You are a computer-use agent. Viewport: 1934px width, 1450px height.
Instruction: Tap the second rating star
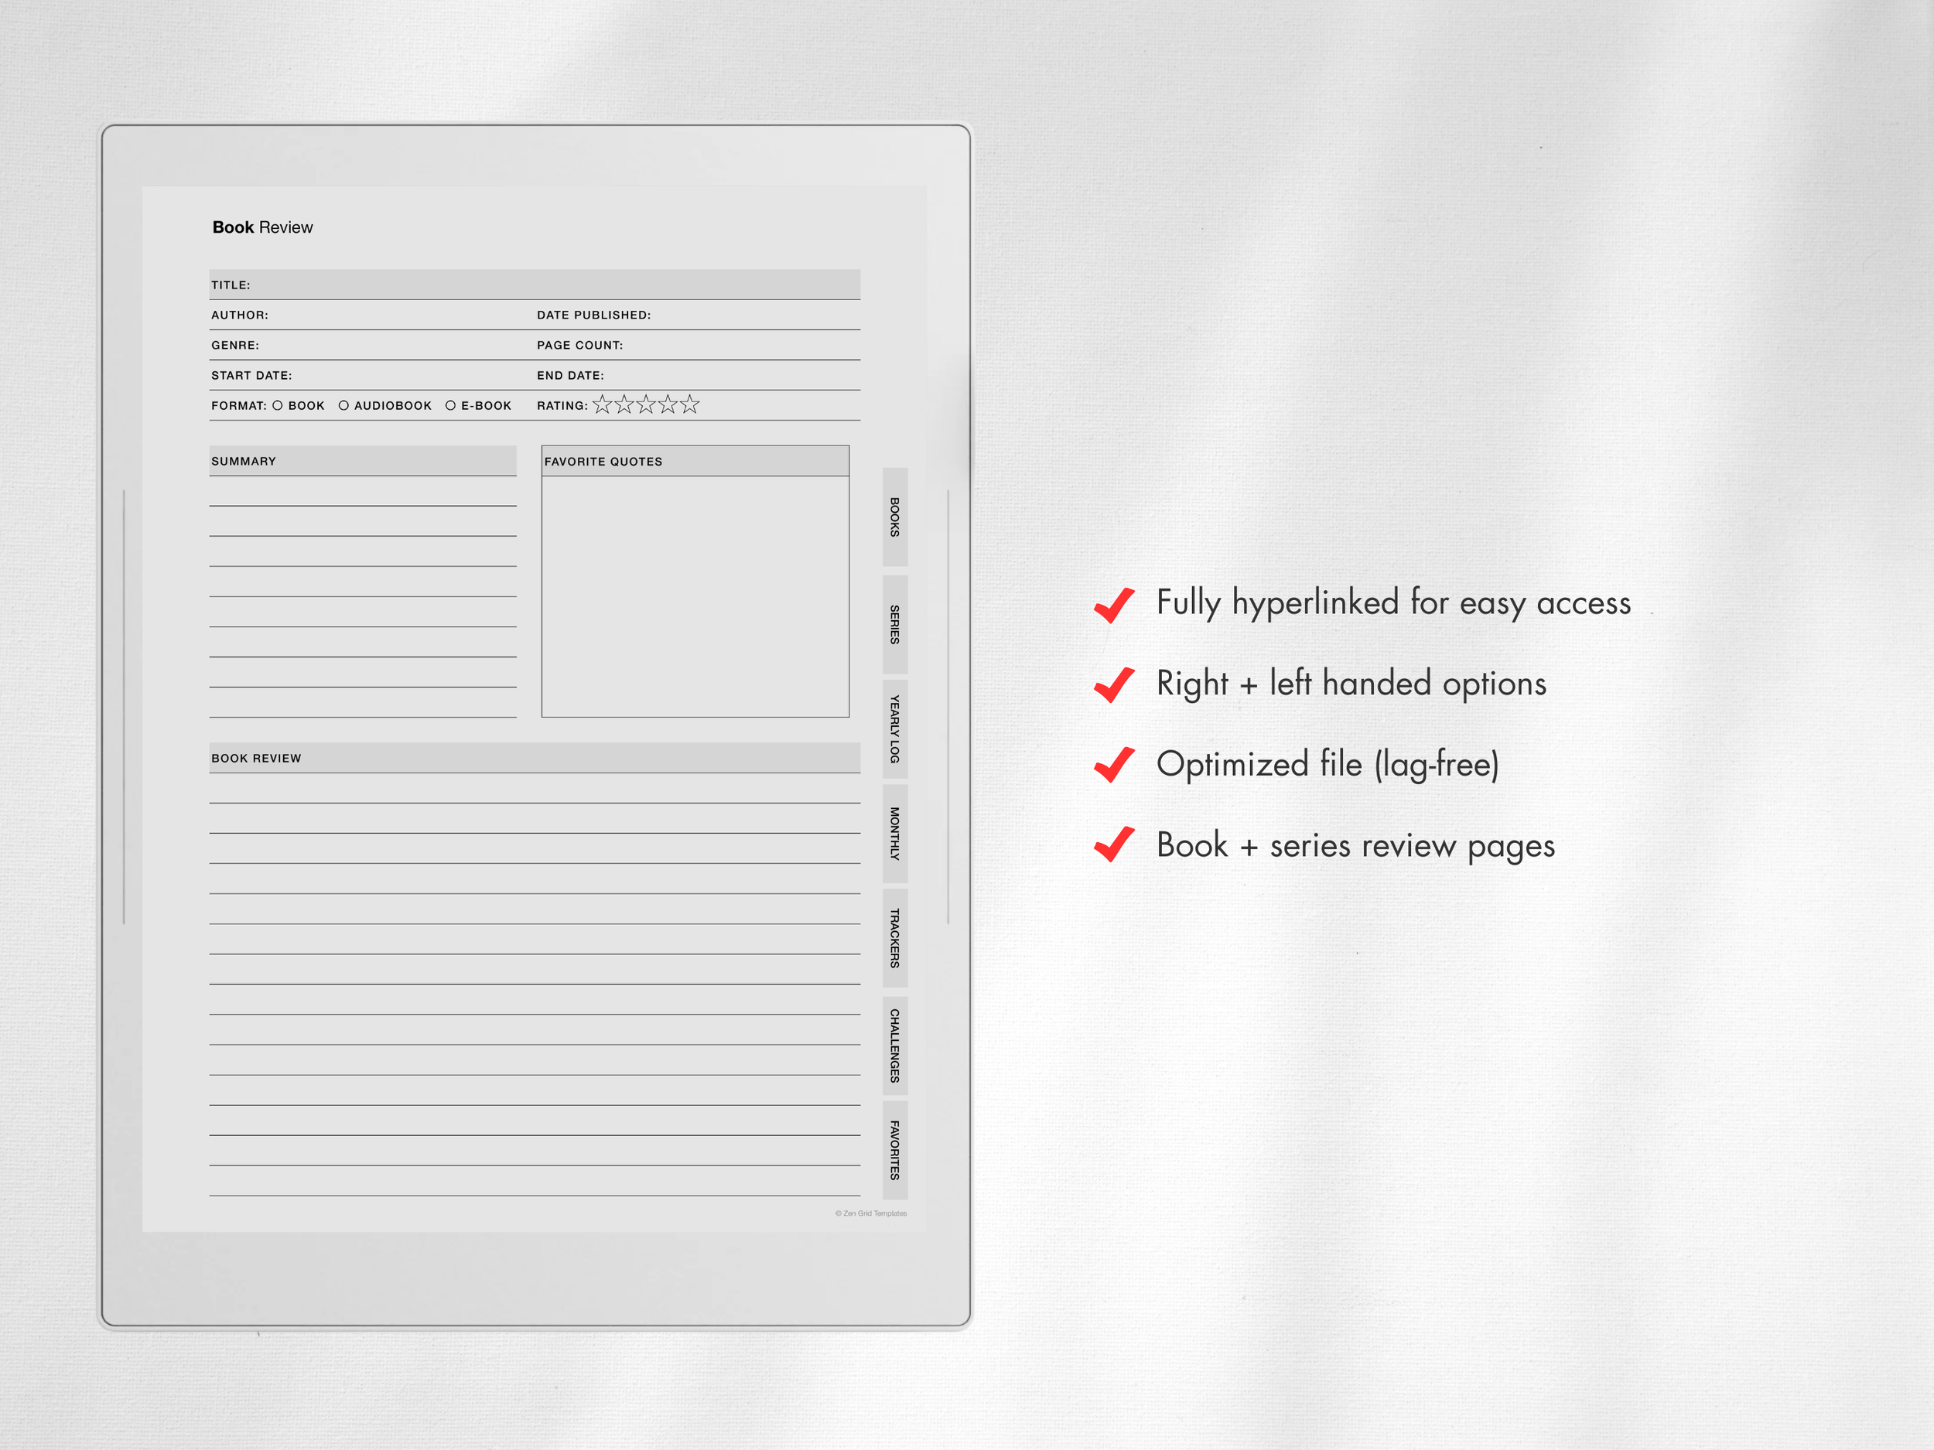coord(624,404)
